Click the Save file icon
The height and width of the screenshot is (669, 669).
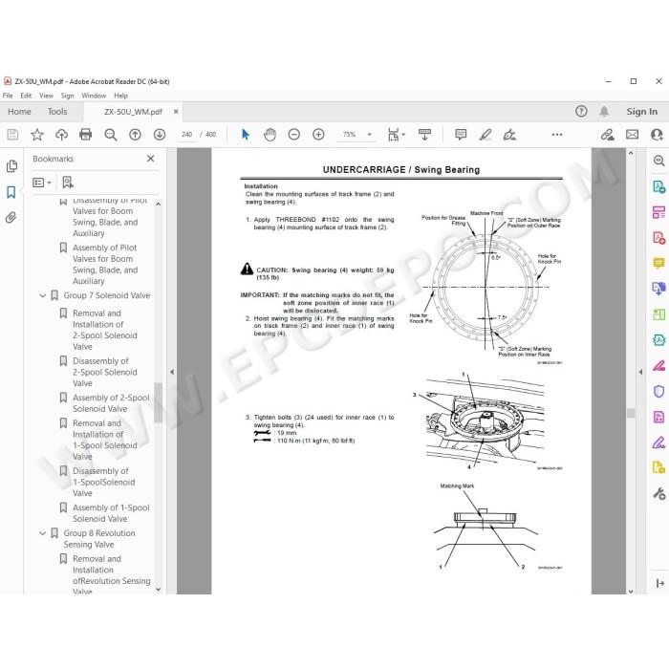pyautogui.click(x=12, y=135)
